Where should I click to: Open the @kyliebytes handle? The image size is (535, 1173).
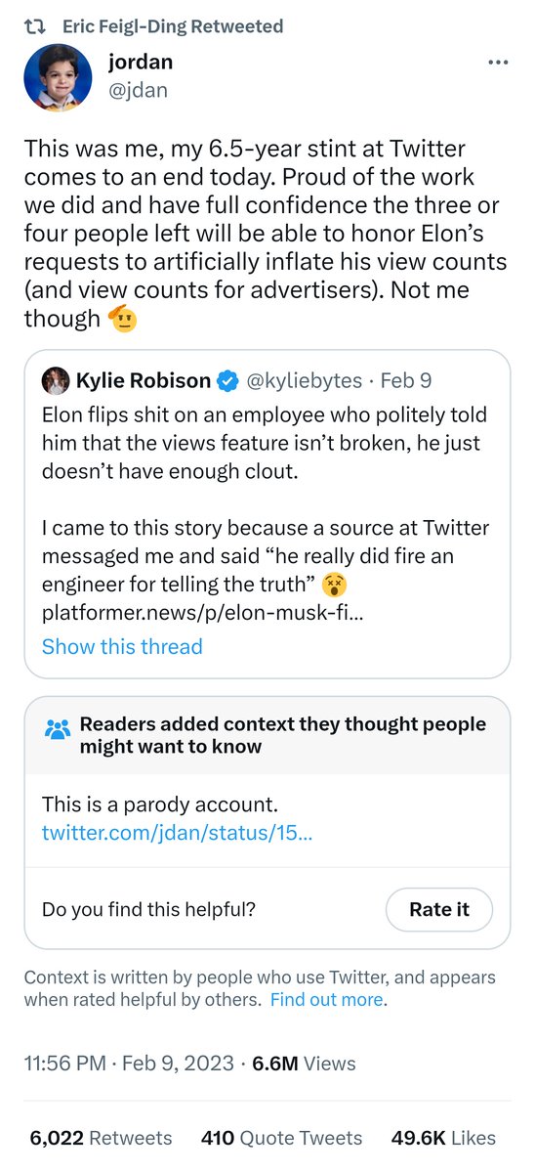tap(305, 380)
